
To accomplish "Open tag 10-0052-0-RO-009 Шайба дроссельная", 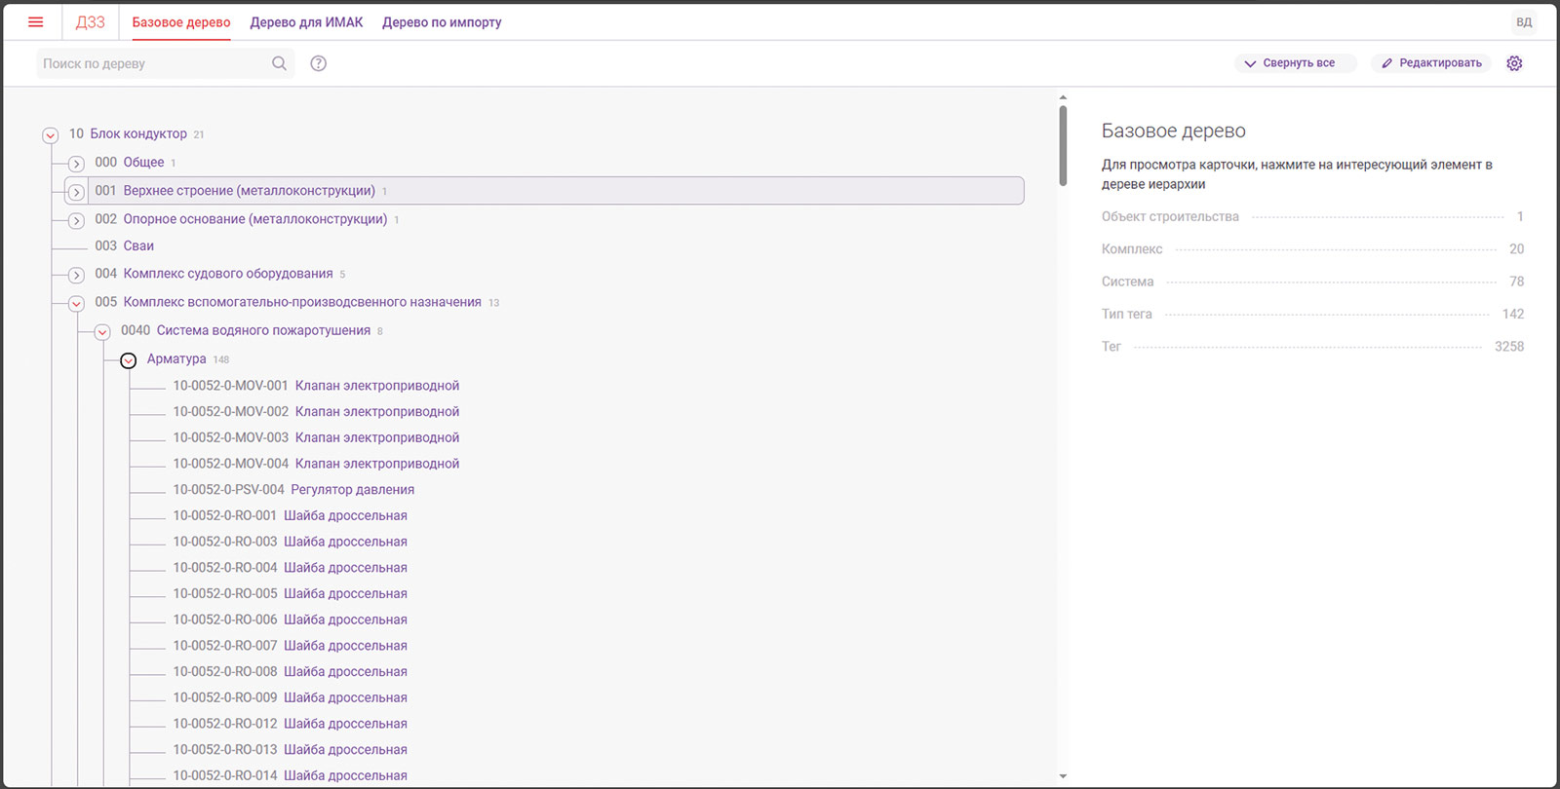I will click(x=290, y=697).
